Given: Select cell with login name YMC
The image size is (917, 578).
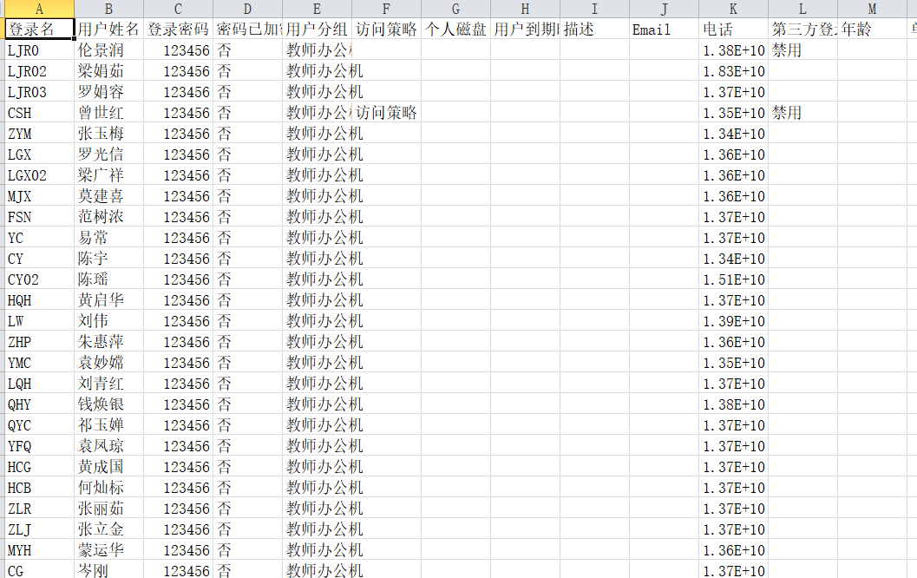Looking at the screenshot, I should [39, 363].
